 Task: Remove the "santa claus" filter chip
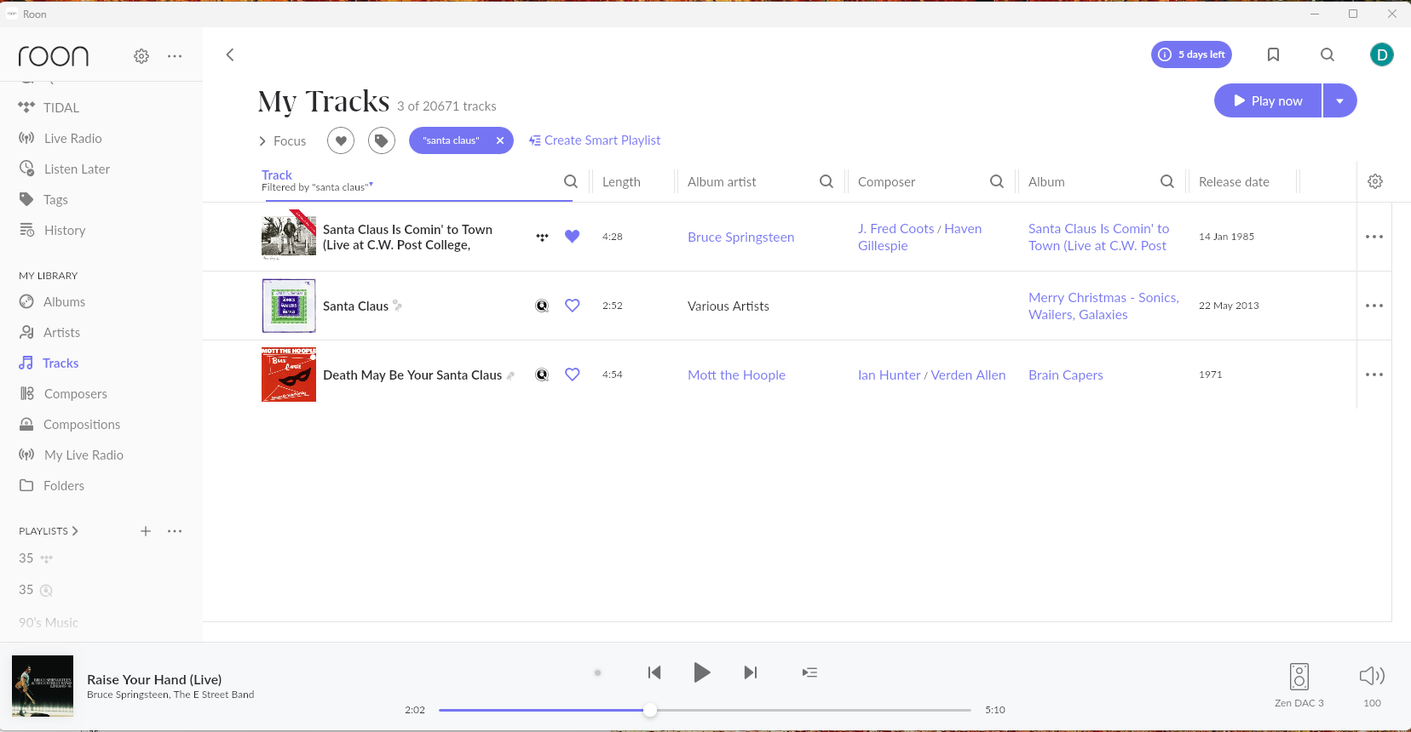pyautogui.click(x=500, y=140)
